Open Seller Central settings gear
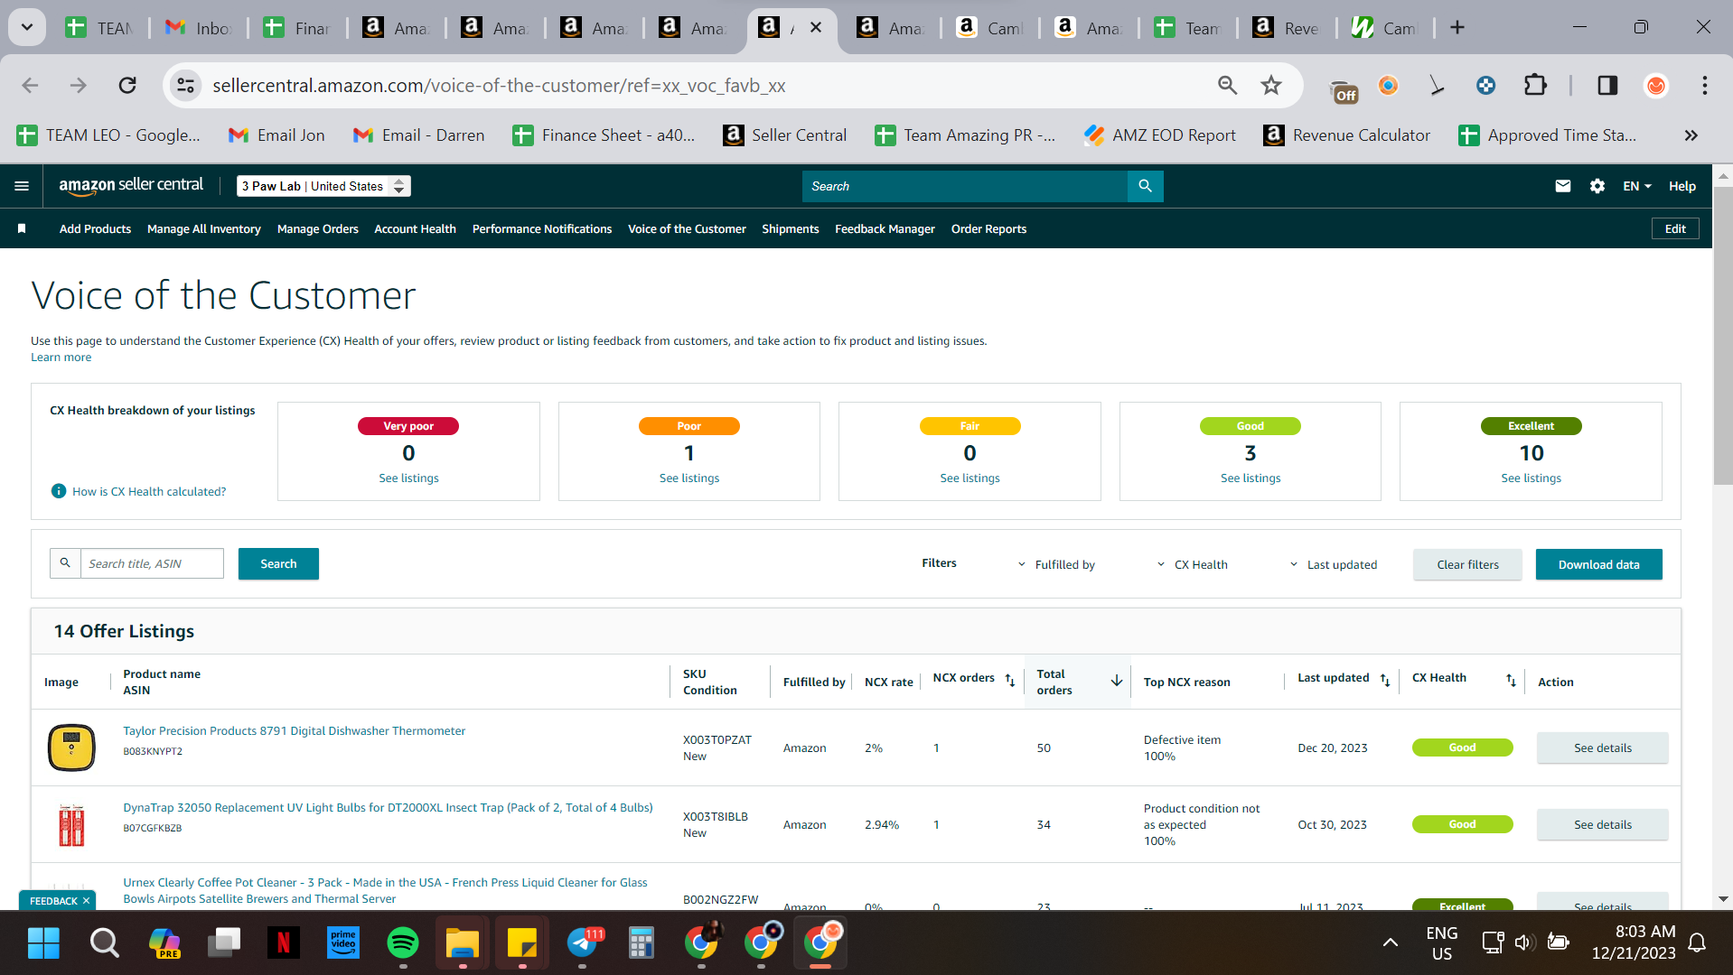This screenshot has width=1733, height=975. pos(1597,186)
